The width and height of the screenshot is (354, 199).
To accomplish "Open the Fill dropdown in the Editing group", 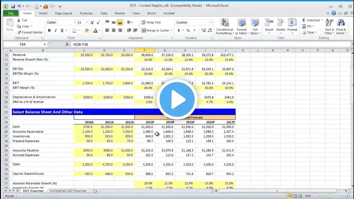I will pos(308,26).
